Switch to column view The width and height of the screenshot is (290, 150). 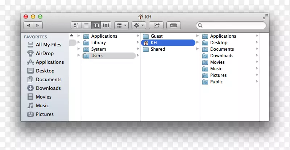pos(96,25)
